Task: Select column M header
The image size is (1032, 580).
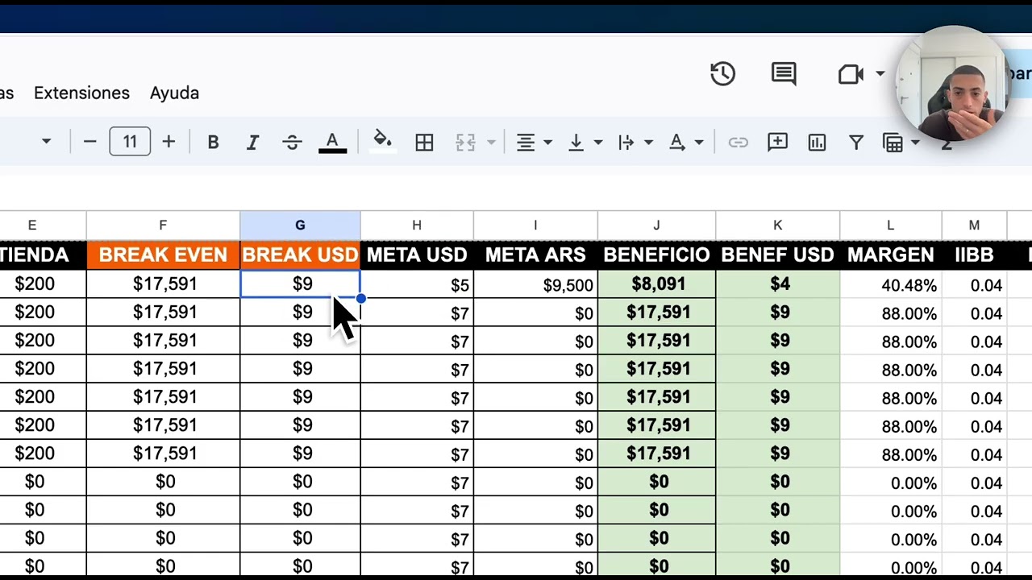Action: click(x=974, y=225)
